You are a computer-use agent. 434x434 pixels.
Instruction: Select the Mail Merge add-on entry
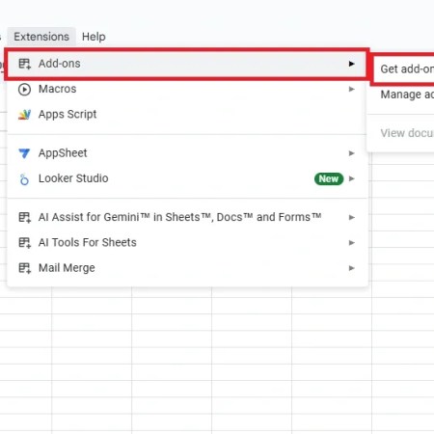187,268
